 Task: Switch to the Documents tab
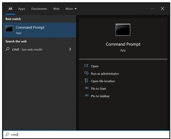pos(39,9)
